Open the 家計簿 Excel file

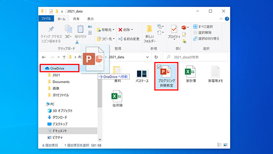tap(189, 74)
